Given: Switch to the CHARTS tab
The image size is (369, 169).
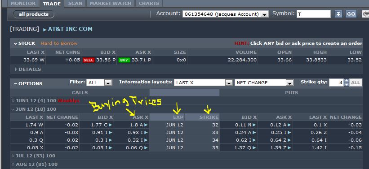Looking at the screenshot, I should [x=149, y=3].
